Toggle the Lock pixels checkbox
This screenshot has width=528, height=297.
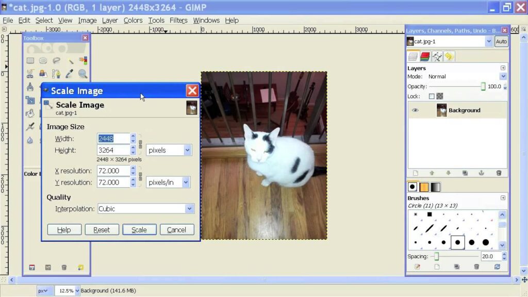click(432, 96)
